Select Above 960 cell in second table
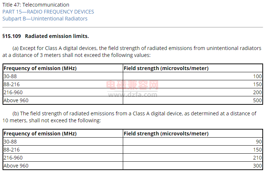Image resolution: width=266 pixels, height=173 pixels. click(x=63, y=166)
